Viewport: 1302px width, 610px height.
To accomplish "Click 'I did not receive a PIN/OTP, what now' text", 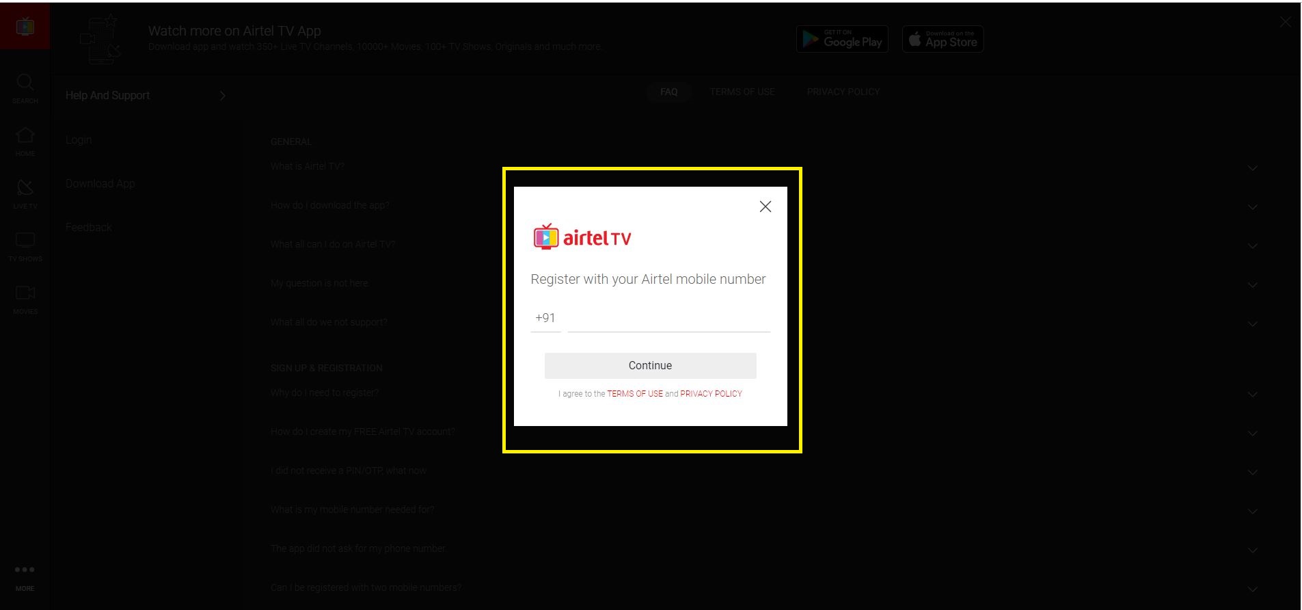I will tap(349, 470).
